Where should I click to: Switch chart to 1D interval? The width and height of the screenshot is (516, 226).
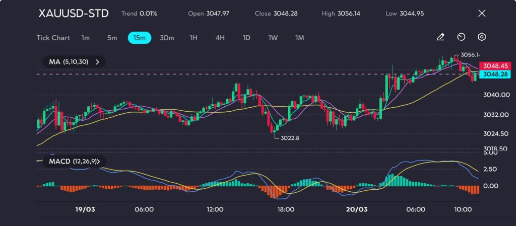point(246,38)
